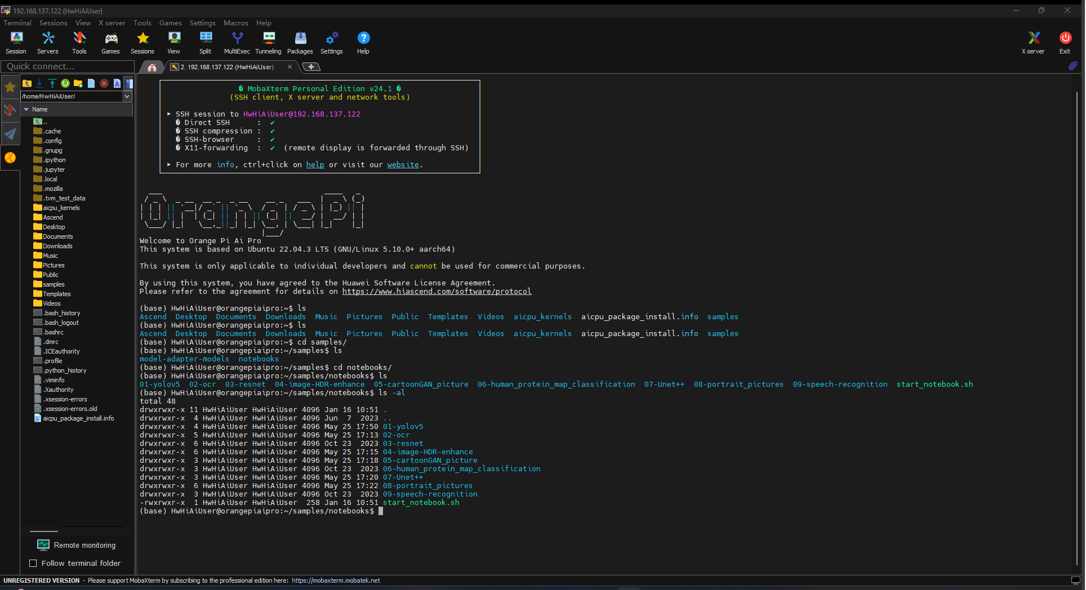Open the remote path dropdown arrow

tap(127, 96)
